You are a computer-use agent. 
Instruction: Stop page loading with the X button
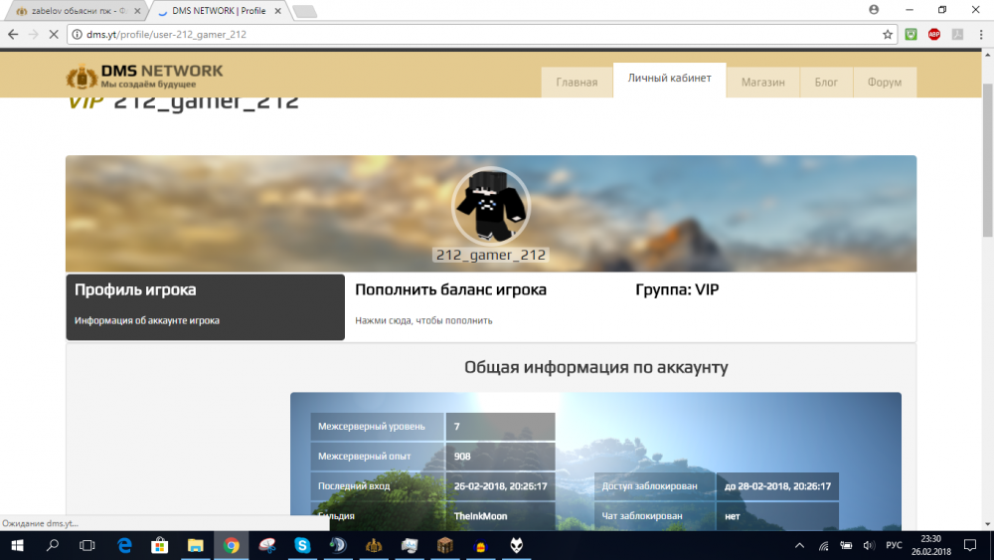coord(54,34)
